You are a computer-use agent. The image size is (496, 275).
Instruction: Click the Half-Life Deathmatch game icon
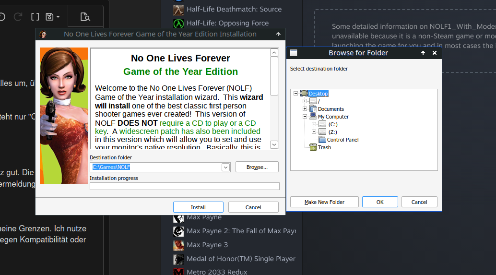178,10
